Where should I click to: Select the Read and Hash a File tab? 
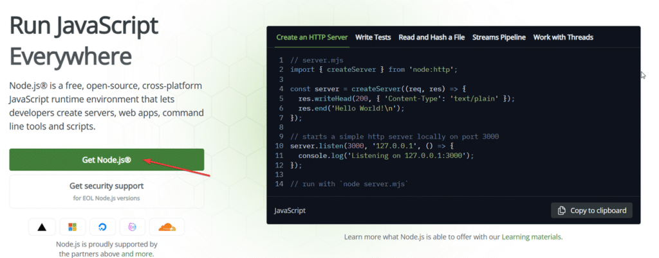pos(431,37)
